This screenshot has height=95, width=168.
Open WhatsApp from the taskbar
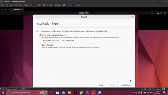[x=82, y=93]
